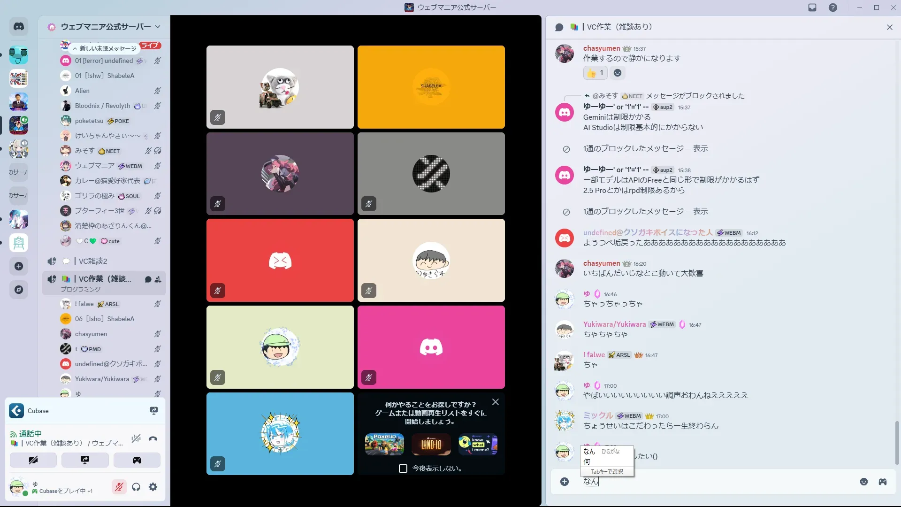Open user settings gear
901x507 pixels.
[153, 487]
